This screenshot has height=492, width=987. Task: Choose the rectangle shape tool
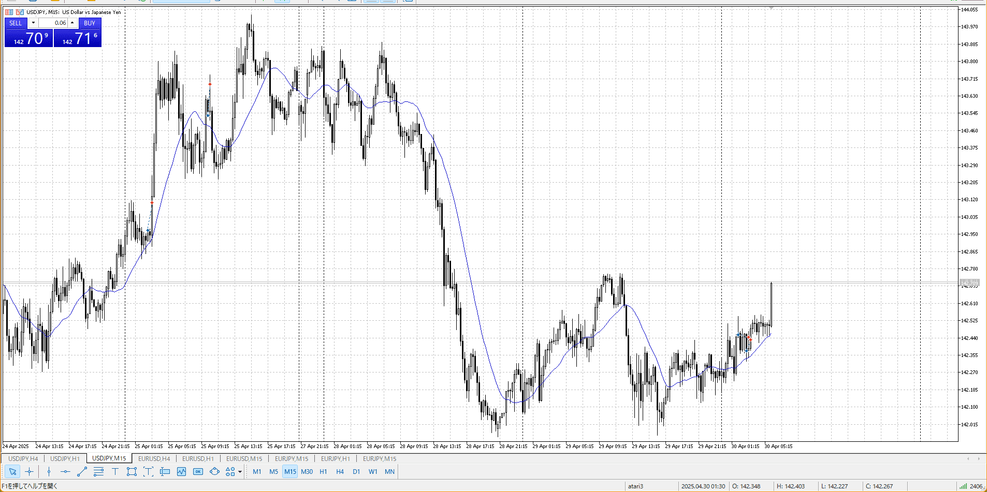tap(132, 471)
